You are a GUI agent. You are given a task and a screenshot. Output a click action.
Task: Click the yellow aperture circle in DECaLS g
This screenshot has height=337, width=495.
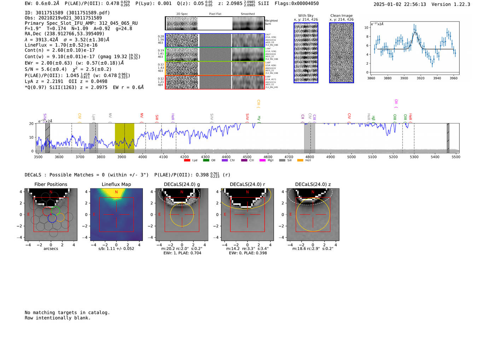click(182, 215)
